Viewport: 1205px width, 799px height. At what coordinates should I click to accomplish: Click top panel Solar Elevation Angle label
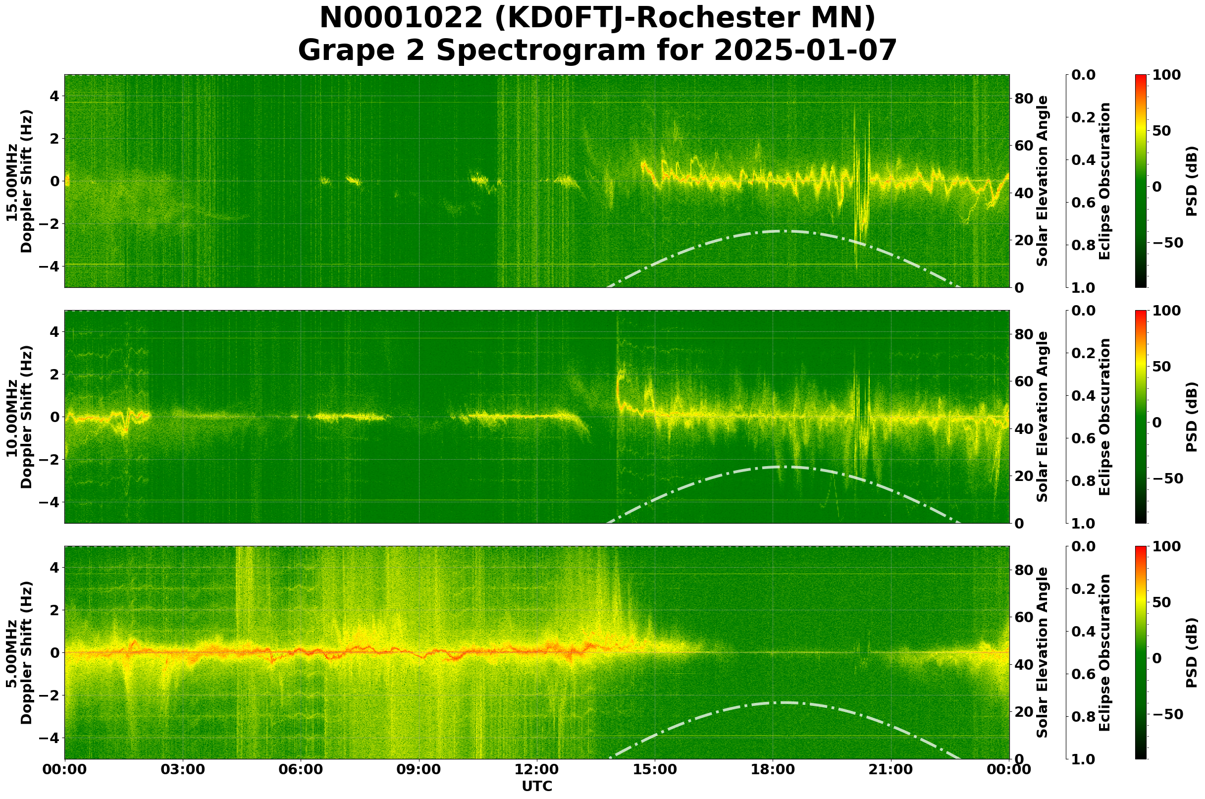click(1043, 181)
